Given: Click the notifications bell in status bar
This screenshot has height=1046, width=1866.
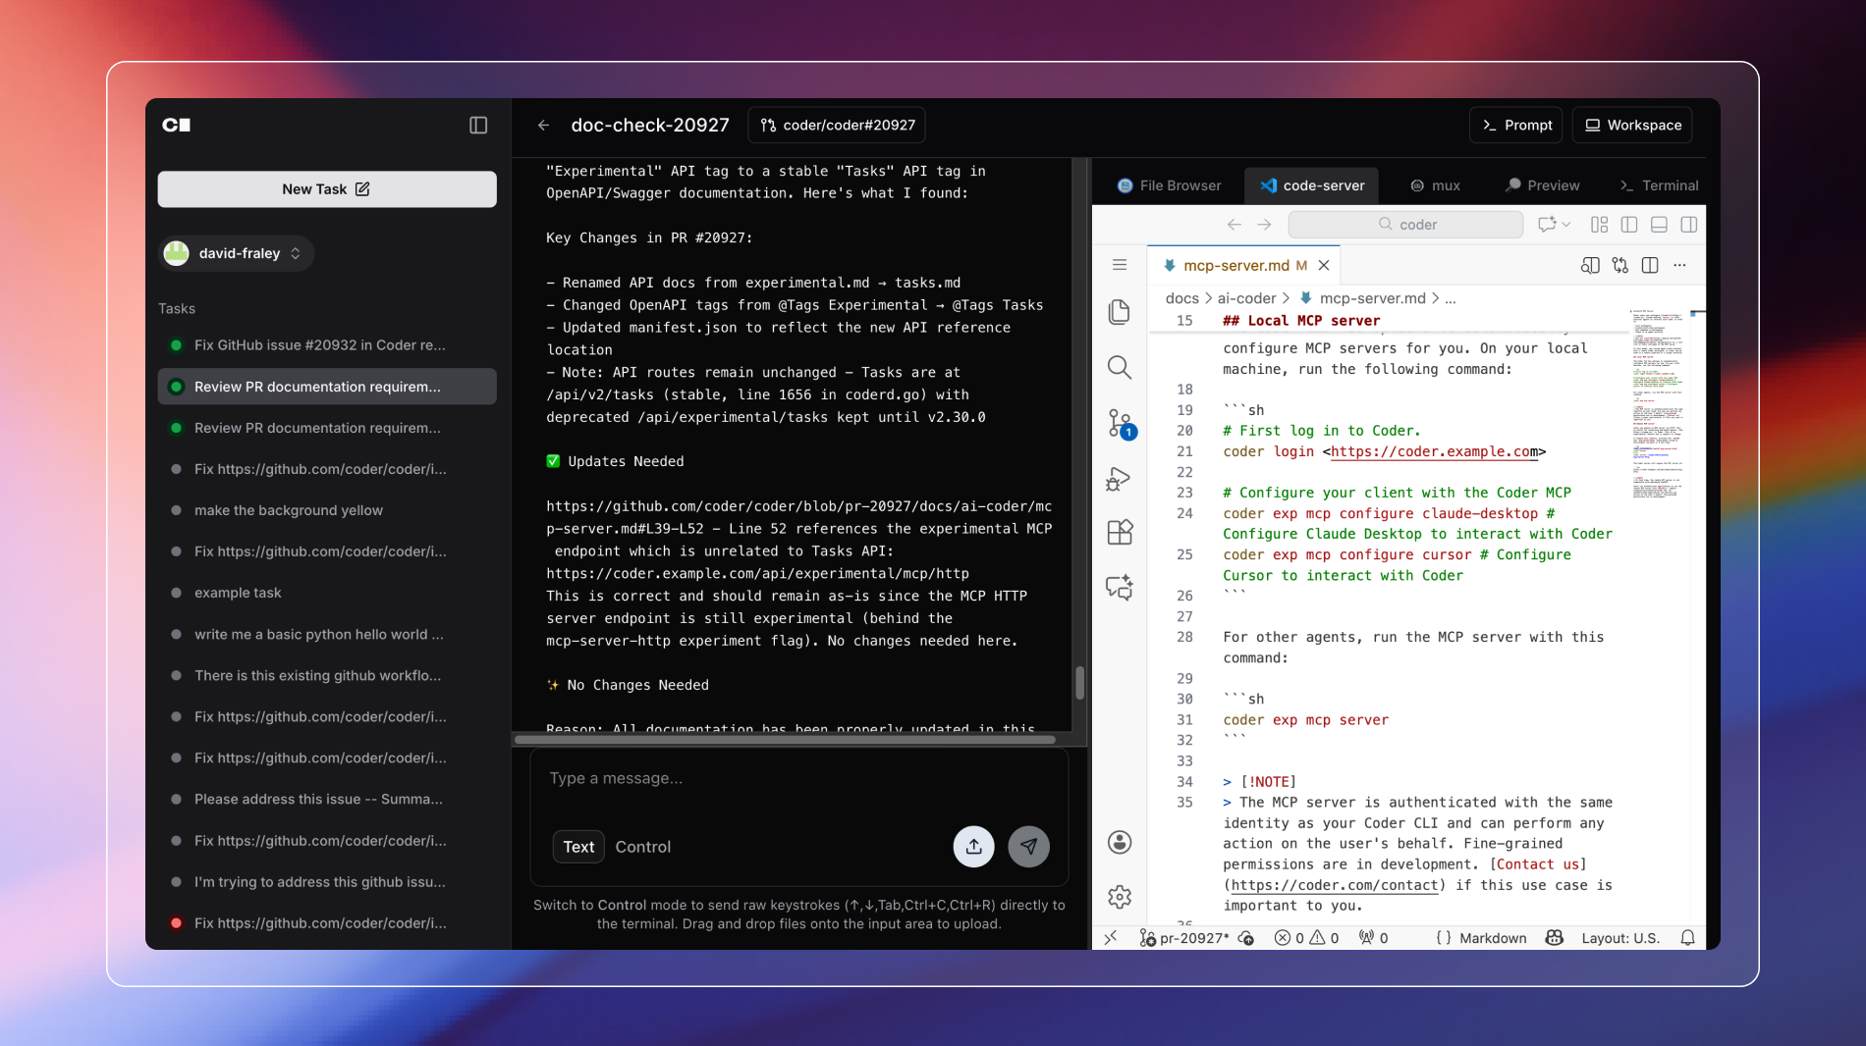Looking at the screenshot, I should pyautogui.click(x=1688, y=938).
